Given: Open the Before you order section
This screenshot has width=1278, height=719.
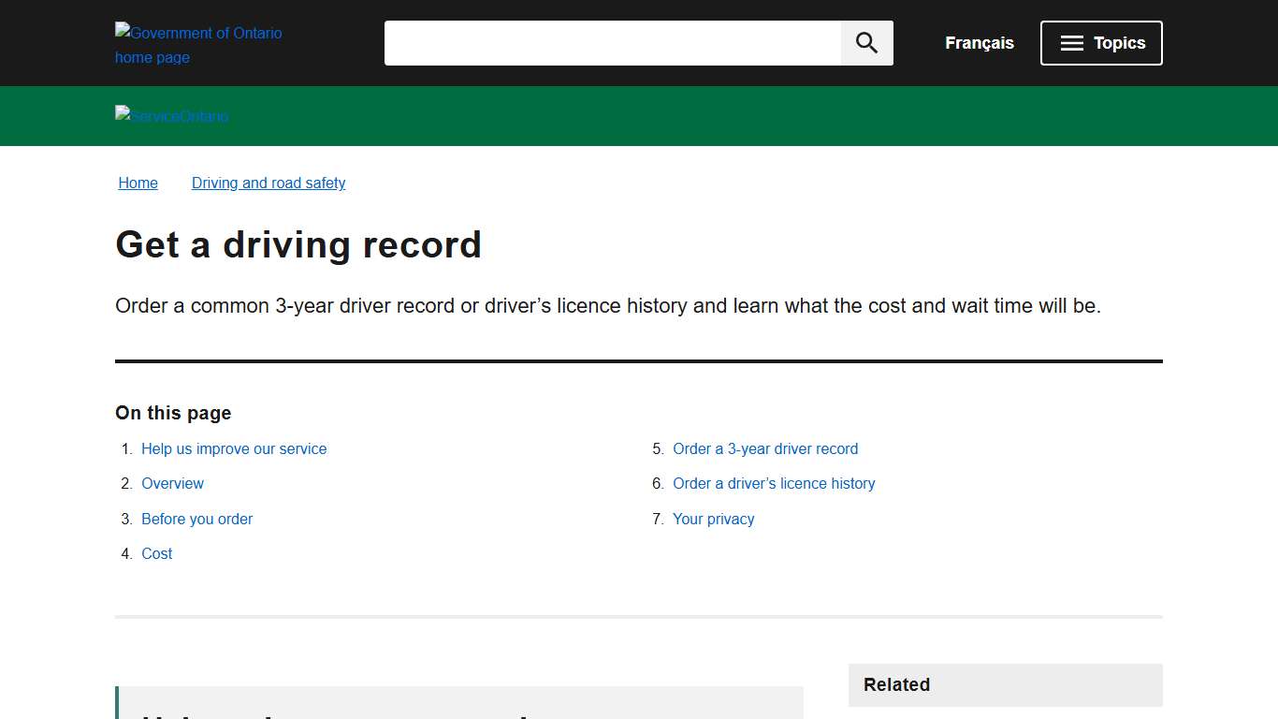Looking at the screenshot, I should point(196,519).
